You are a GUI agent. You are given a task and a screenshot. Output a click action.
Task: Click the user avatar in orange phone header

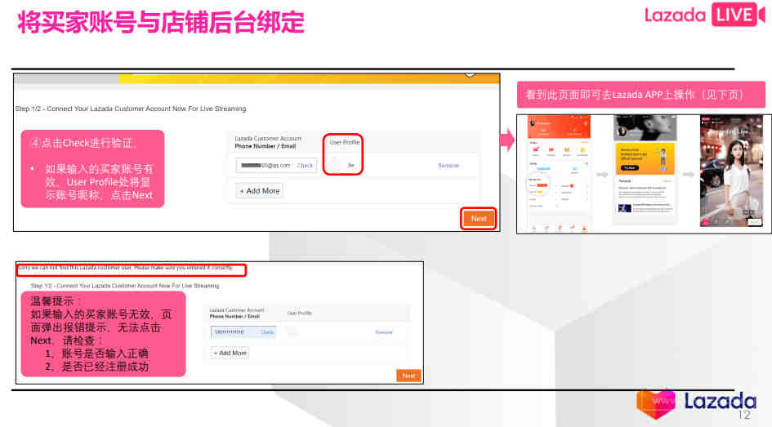(x=532, y=123)
